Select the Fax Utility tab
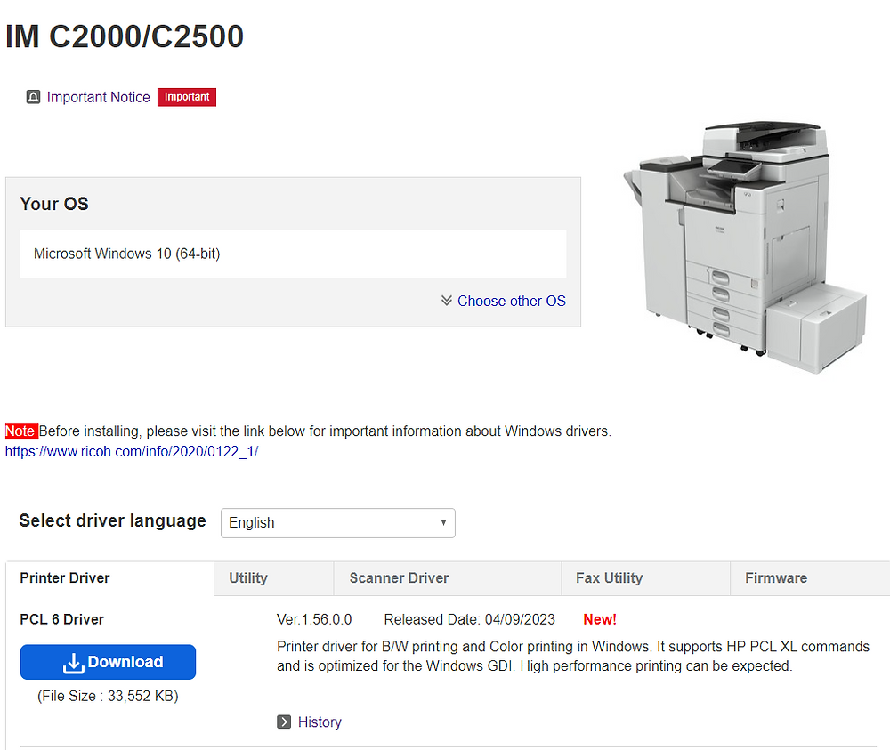The width and height of the screenshot is (890, 750). tap(610, 578)
